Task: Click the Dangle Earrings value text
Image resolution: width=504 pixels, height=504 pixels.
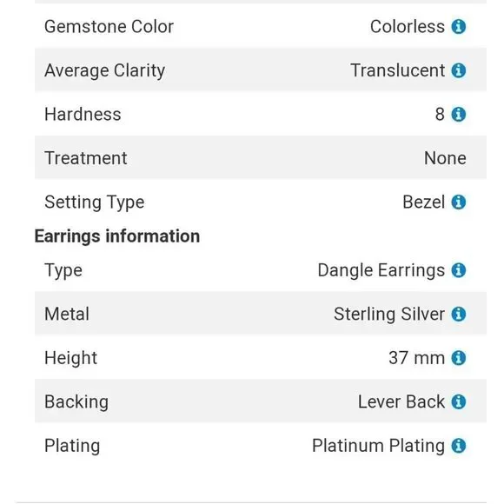Action: pyautogui.click(x=381, y=270)
